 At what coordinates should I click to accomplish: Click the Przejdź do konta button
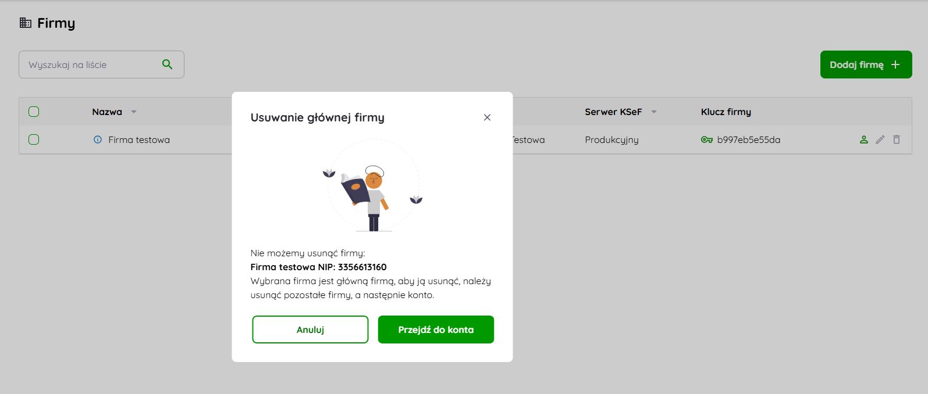[436, 329]
